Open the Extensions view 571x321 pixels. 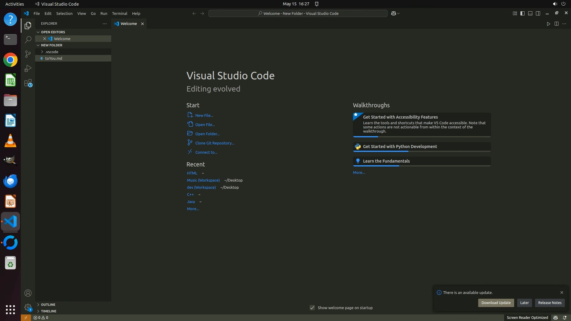28,83
